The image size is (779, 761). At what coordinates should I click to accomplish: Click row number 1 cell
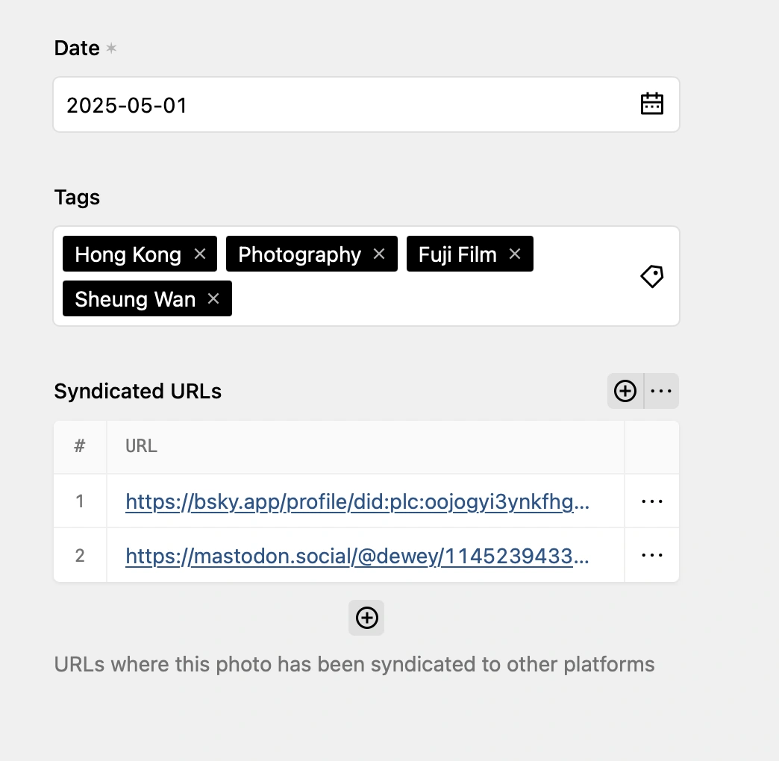pyautogui.click(x=80, y=501)
